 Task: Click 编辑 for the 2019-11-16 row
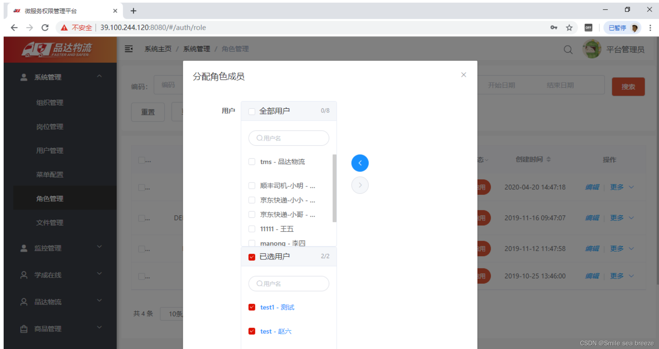click(x=592, y=218)
